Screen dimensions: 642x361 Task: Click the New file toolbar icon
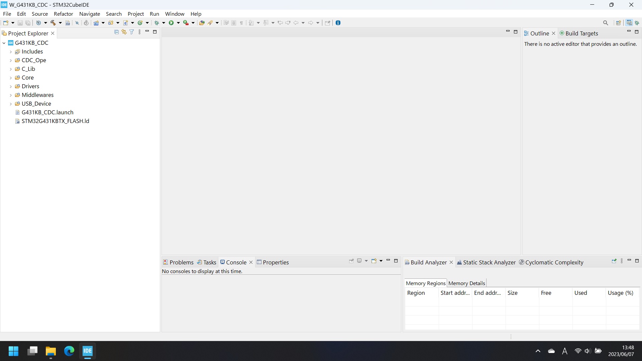pos(6,23)
